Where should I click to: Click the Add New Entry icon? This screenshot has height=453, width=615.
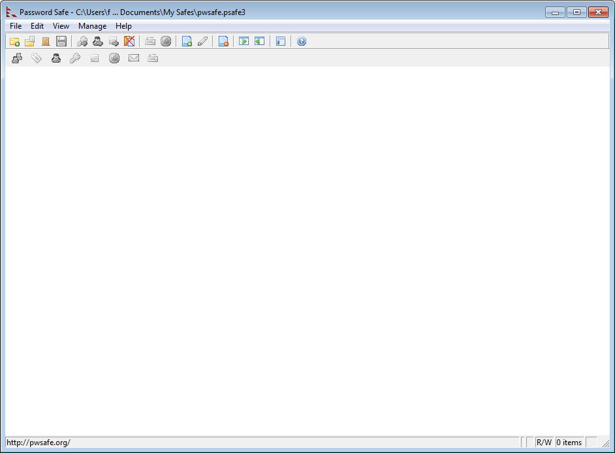point(187,41)
